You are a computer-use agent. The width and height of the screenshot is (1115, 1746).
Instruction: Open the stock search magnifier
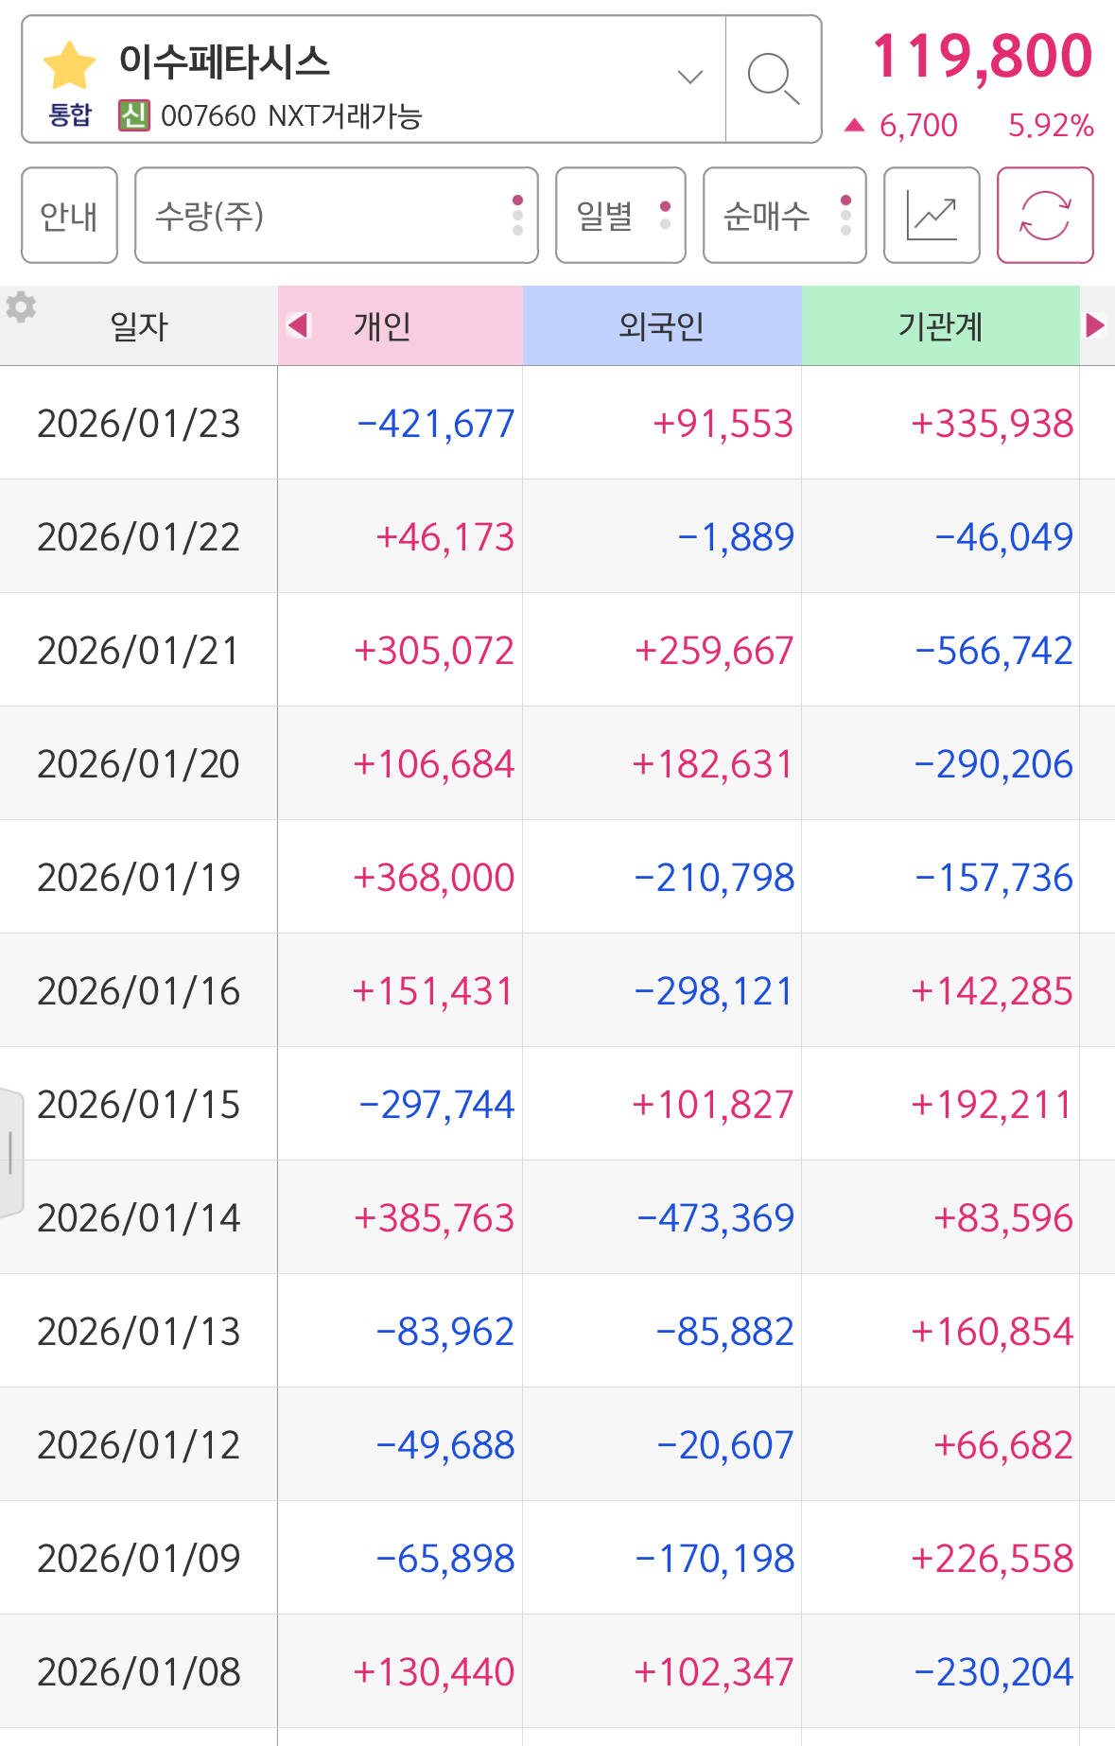pyautogui.click(x=773, y=79)
